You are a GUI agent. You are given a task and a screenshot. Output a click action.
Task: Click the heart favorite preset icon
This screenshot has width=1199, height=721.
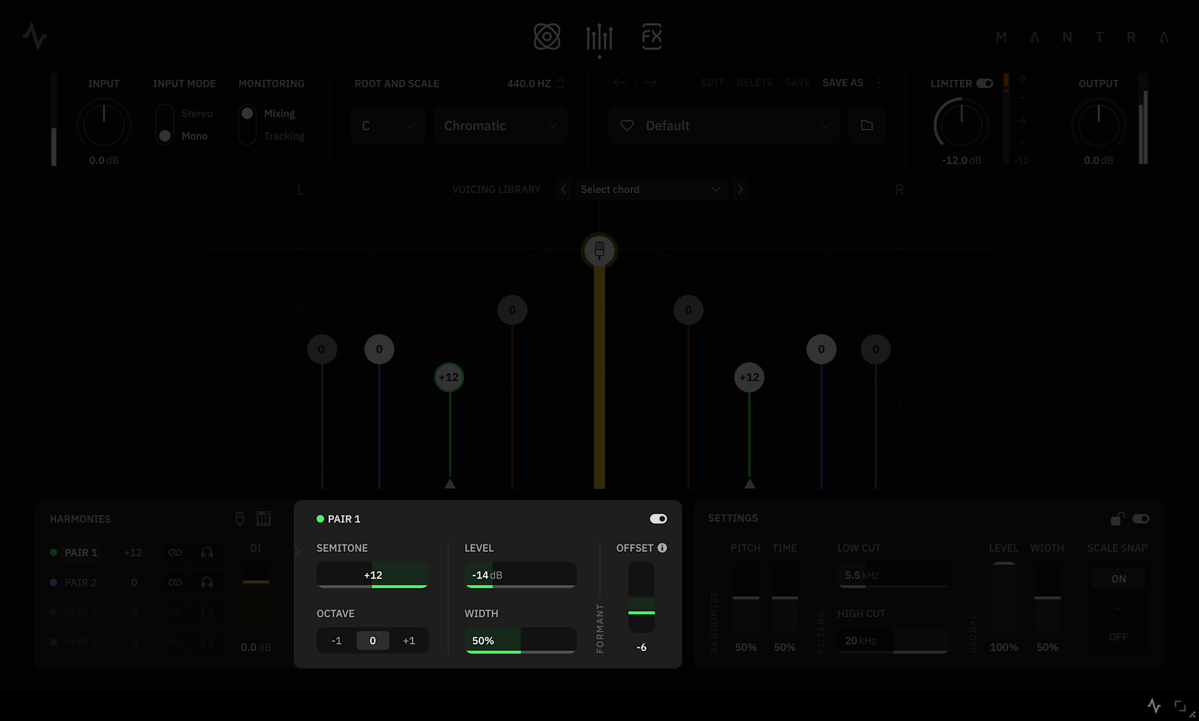[627, 125]
